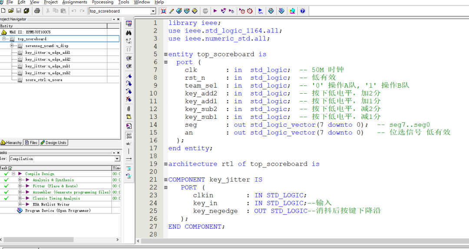Select key_jitter:u_edge_add1 in hierarchy
This screenshot has width=469, height=249.
click(x=47, y=52)
